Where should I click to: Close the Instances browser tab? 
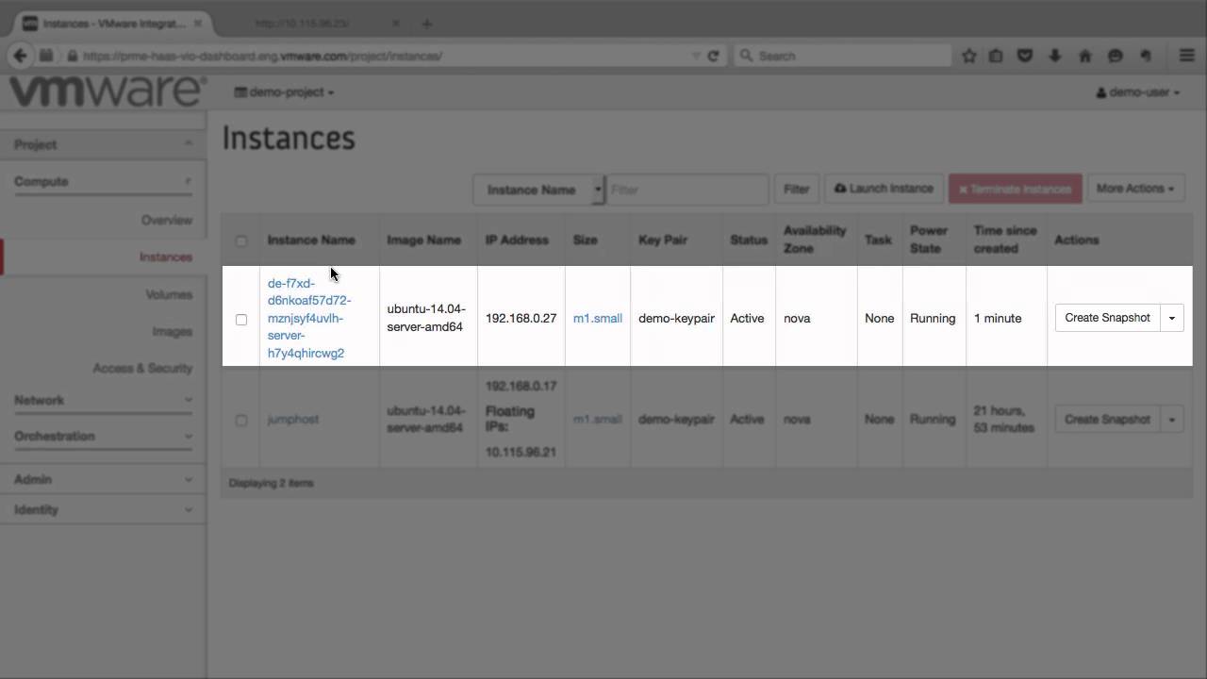(x=198, y=24)
